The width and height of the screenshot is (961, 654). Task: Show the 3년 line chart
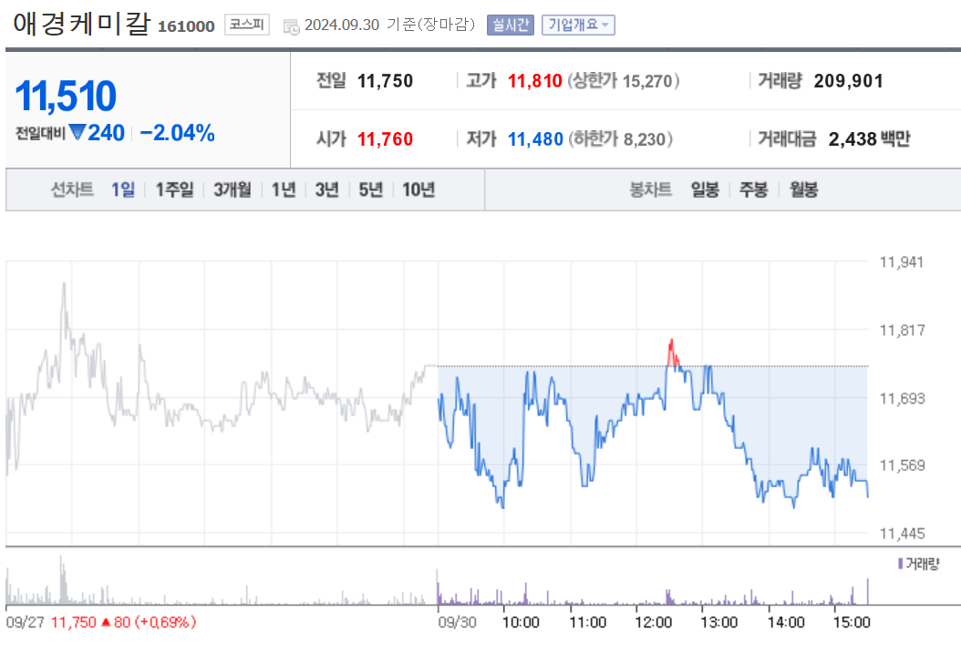[x=326, y=189]
